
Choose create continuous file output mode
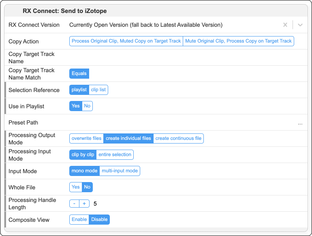[x=178, y=138]
